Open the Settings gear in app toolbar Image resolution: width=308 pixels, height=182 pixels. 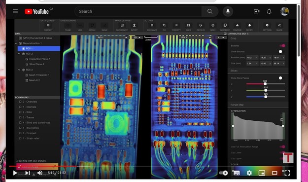(x=267, y=25)
